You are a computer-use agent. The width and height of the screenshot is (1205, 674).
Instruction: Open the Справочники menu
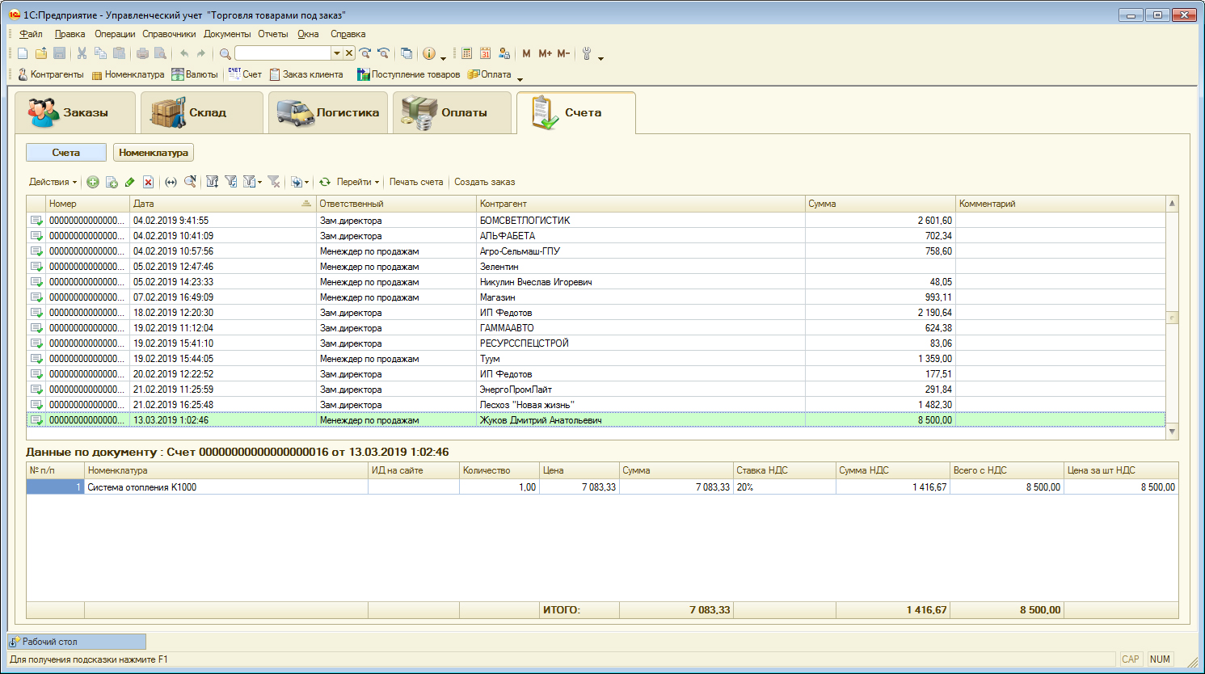169,34
